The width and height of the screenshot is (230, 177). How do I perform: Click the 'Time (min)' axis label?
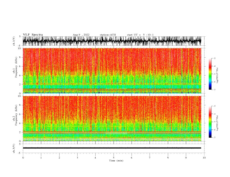116,161
